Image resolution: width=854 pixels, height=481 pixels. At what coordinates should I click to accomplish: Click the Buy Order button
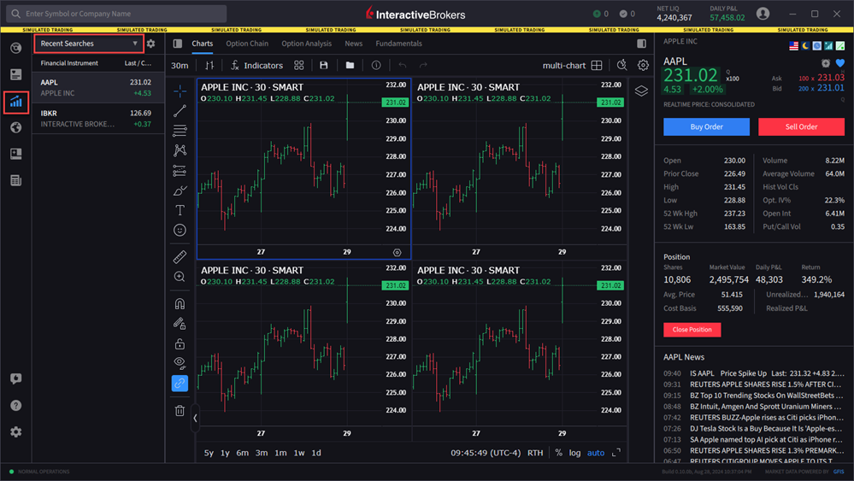click(706, 126)
